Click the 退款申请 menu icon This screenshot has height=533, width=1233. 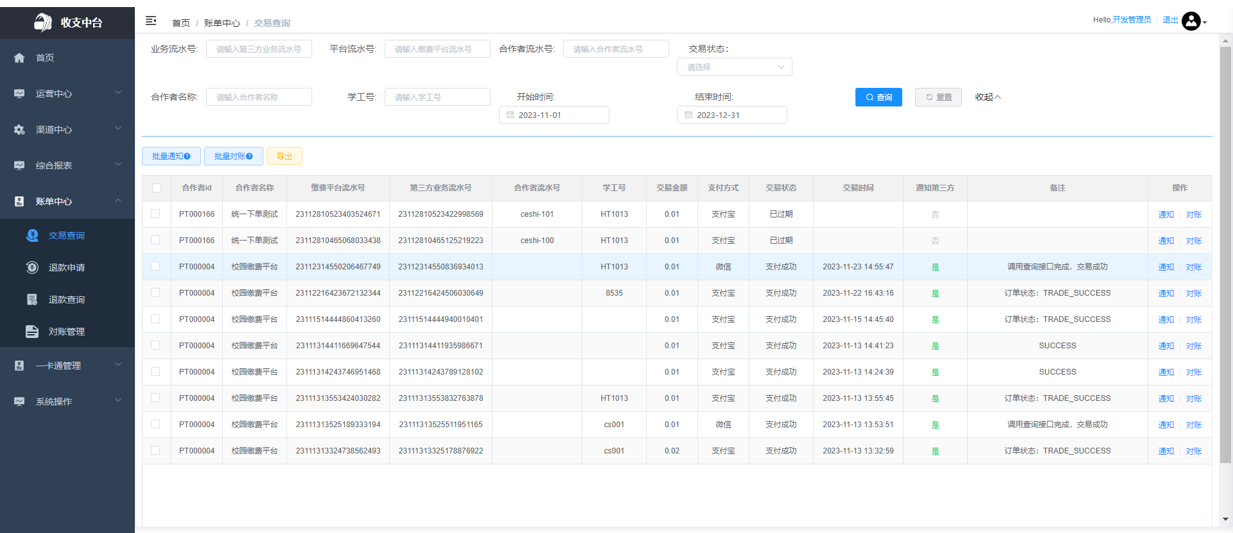coord(32,267)
